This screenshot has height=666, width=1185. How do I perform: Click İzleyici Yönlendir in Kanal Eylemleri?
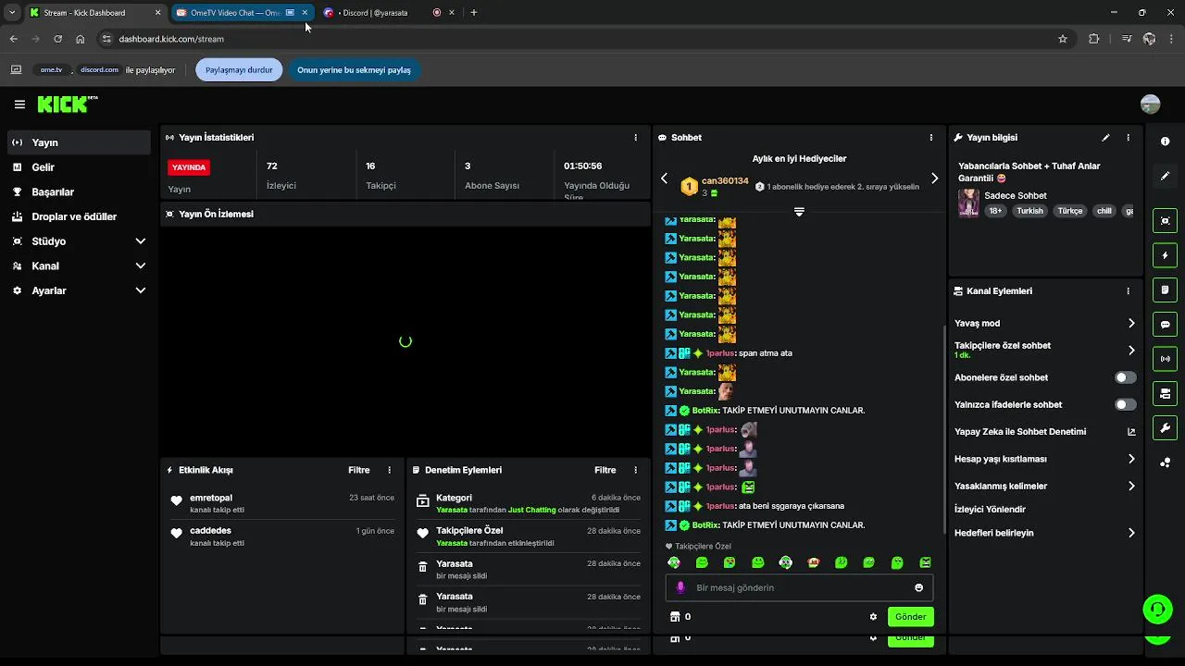(990, 510)
